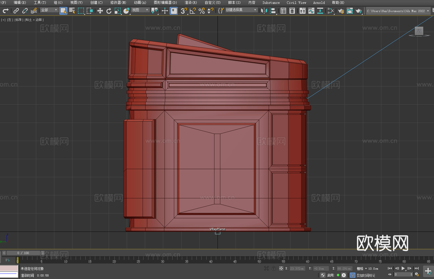The width and height of the screenshot is (434, 279).
Task: Toggle Select and Manipulate mode
Action: coord(165,11)
